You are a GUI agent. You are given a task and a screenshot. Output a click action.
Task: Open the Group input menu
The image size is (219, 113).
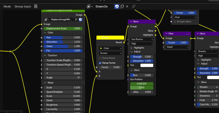tap(23, 6)
